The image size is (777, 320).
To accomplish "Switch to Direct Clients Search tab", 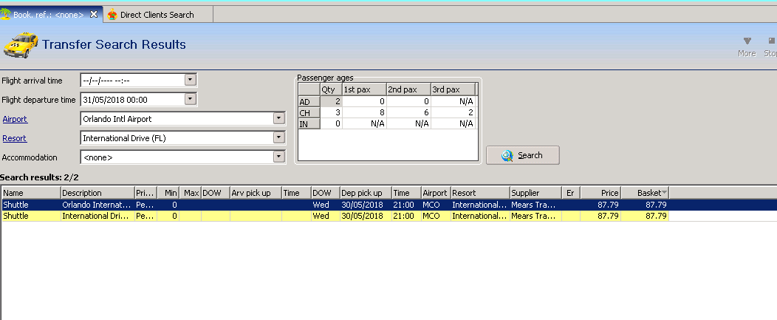I will [157, 14].
